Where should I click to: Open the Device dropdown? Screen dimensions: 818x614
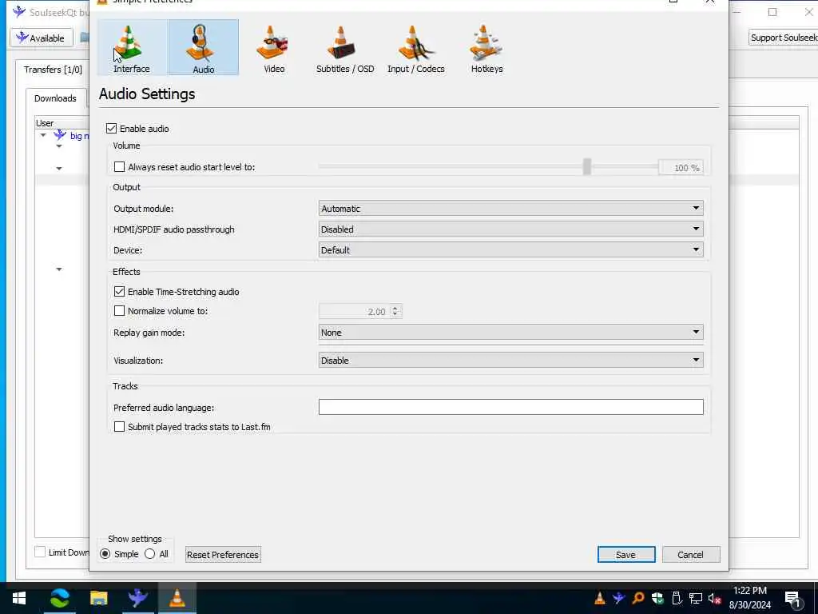510,250
